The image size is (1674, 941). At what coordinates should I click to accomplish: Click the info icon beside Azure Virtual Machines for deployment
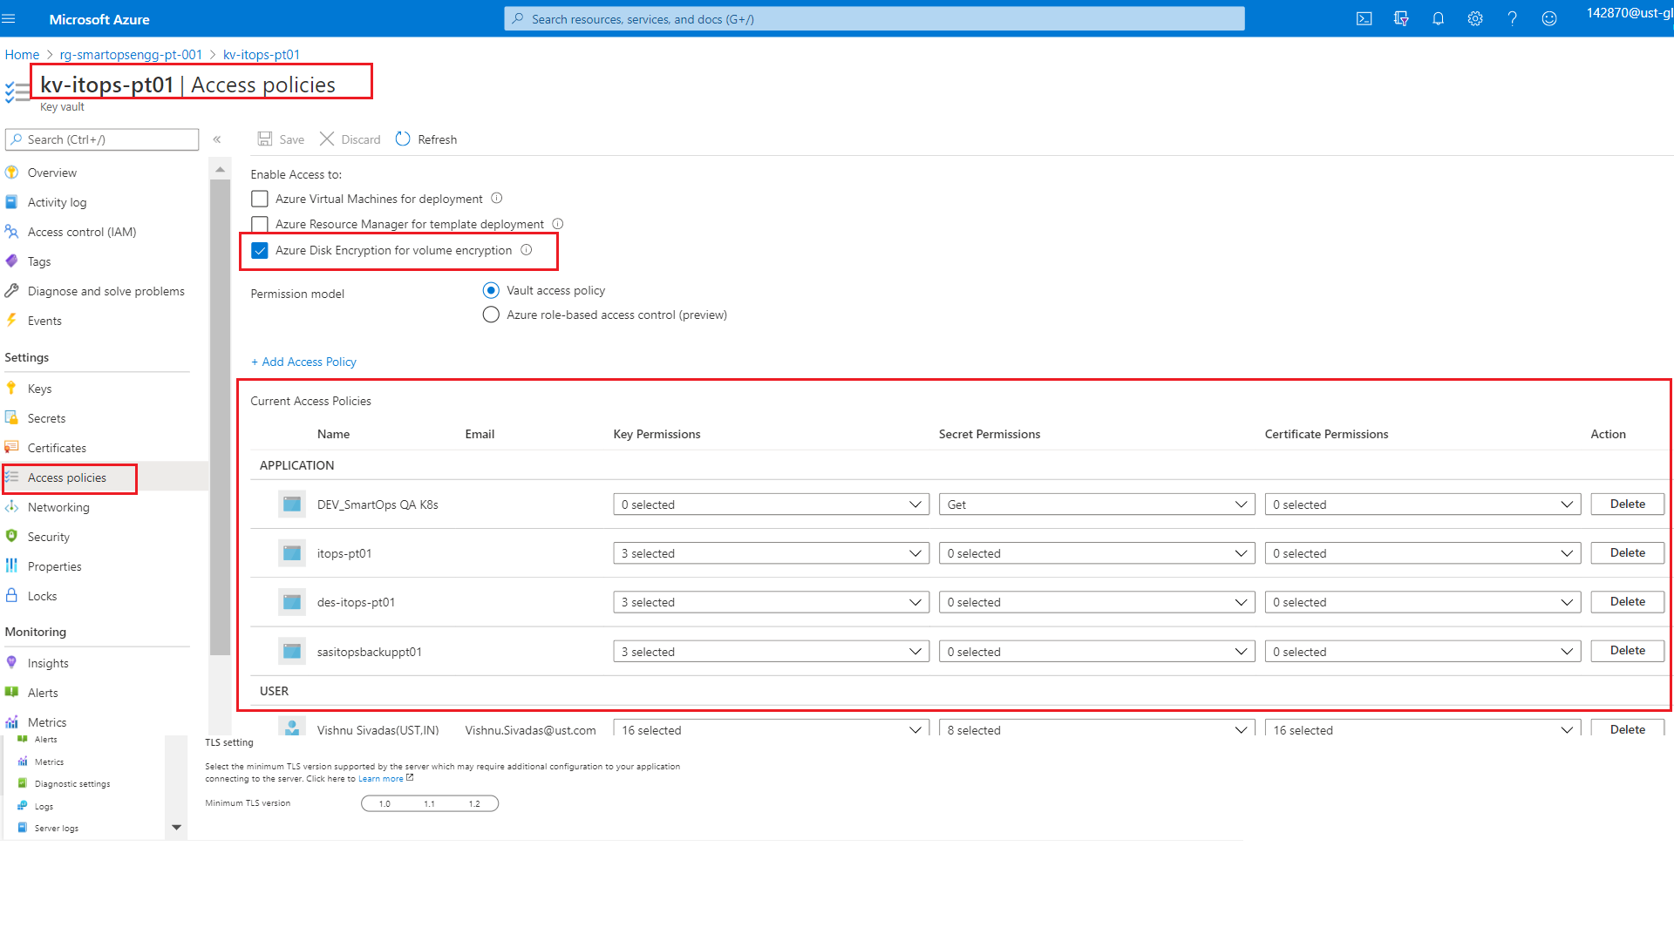click(497, 199)
